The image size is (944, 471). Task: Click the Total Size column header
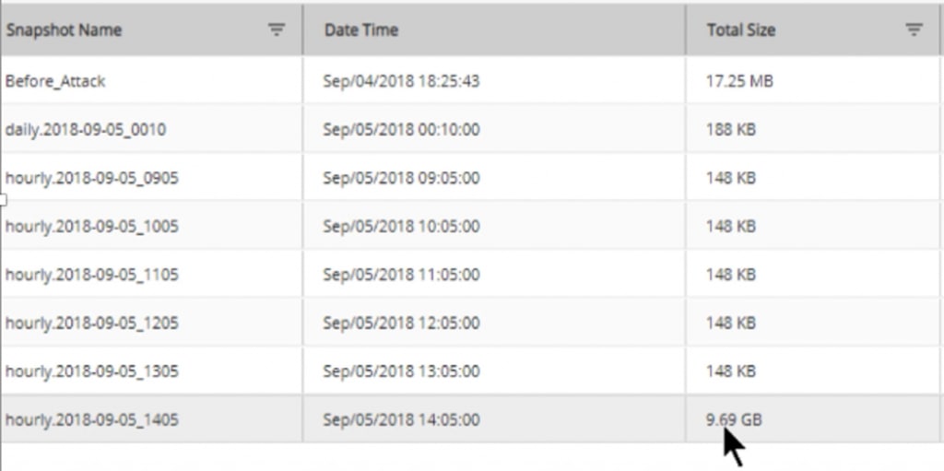pos(741,29)
